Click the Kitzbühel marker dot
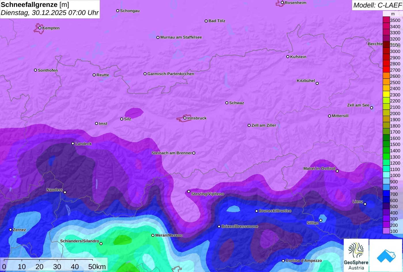Screen dimensions: 403x272 click(317, 83)
